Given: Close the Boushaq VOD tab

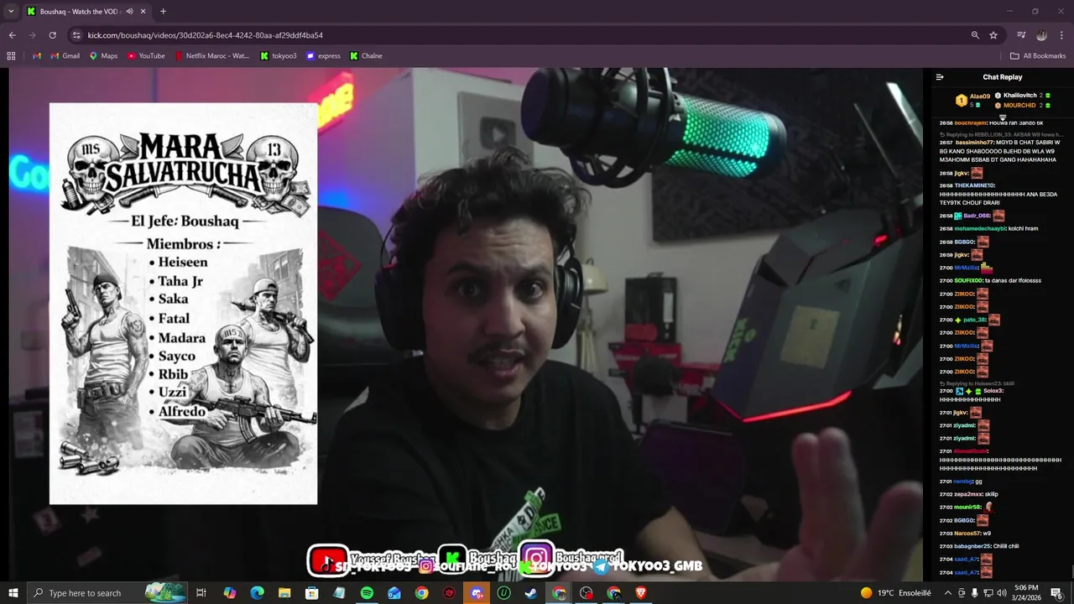Looking at the screenshot, I should tap(143, 12).
